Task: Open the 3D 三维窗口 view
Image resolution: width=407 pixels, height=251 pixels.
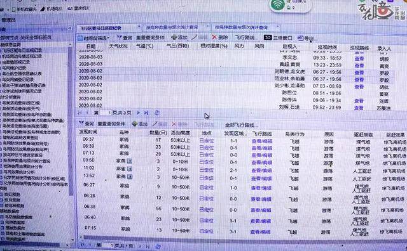Action: [278, 38]
